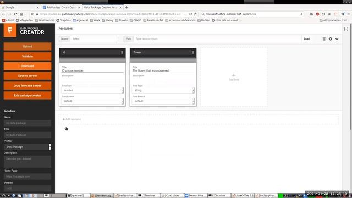352x198 pixels.
Task: Select the Data Package Creator tab
Action: tap(103, 7)
